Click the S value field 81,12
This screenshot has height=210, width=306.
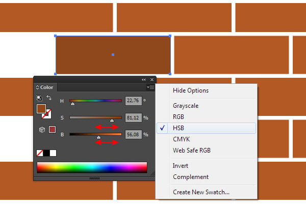(x=133, y=118)
